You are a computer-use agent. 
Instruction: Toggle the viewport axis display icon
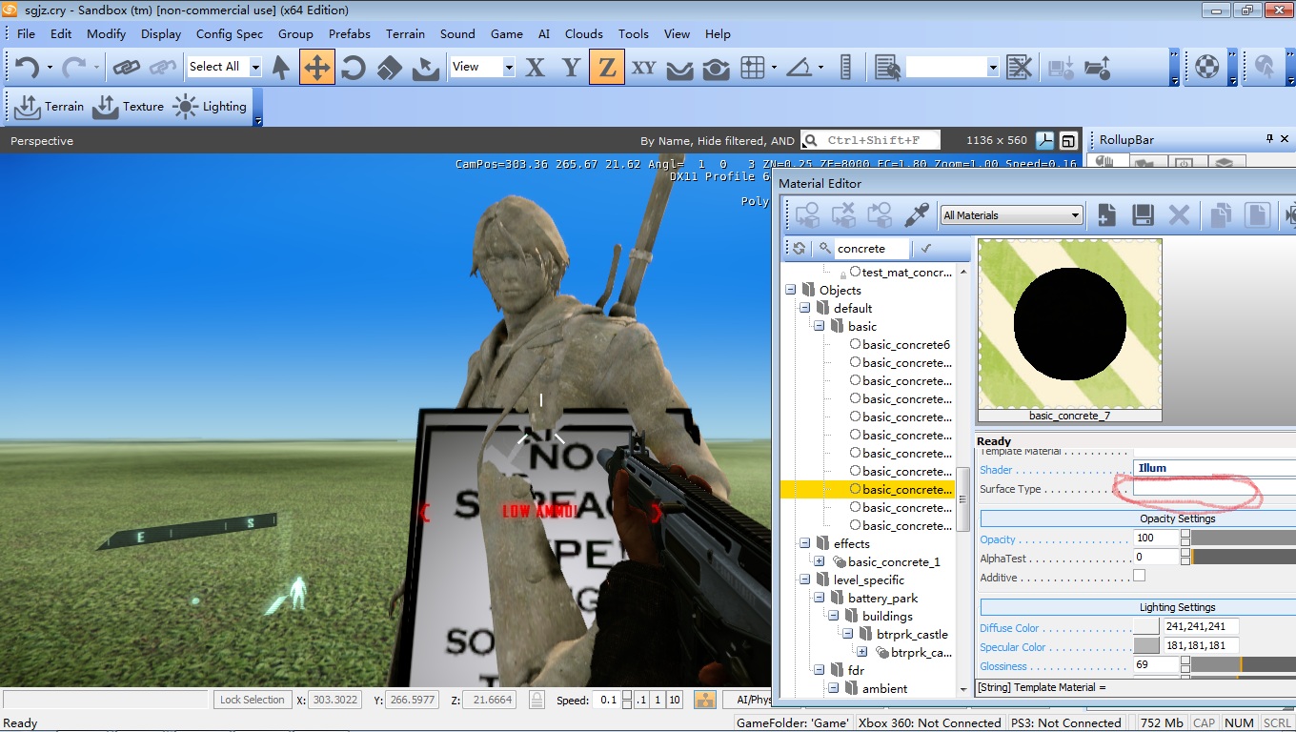(x=1045, y=141)
